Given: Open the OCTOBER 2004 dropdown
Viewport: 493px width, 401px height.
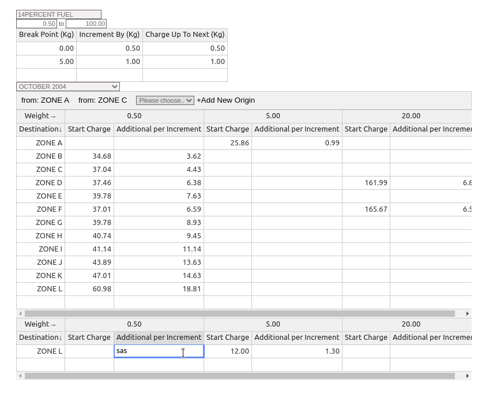Looking at the screenshot, I should [68, 87].
